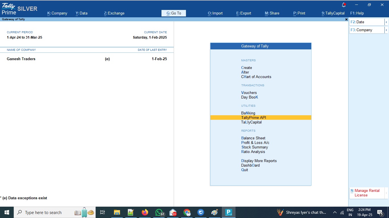Select Vouchers under Transactions
Screen dimensions: 389x218
coord(249,93)
